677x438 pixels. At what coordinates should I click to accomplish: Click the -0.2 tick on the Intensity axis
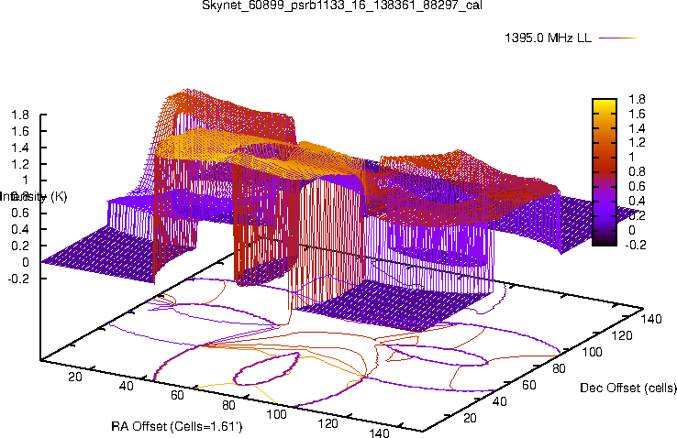click(18, 279)
